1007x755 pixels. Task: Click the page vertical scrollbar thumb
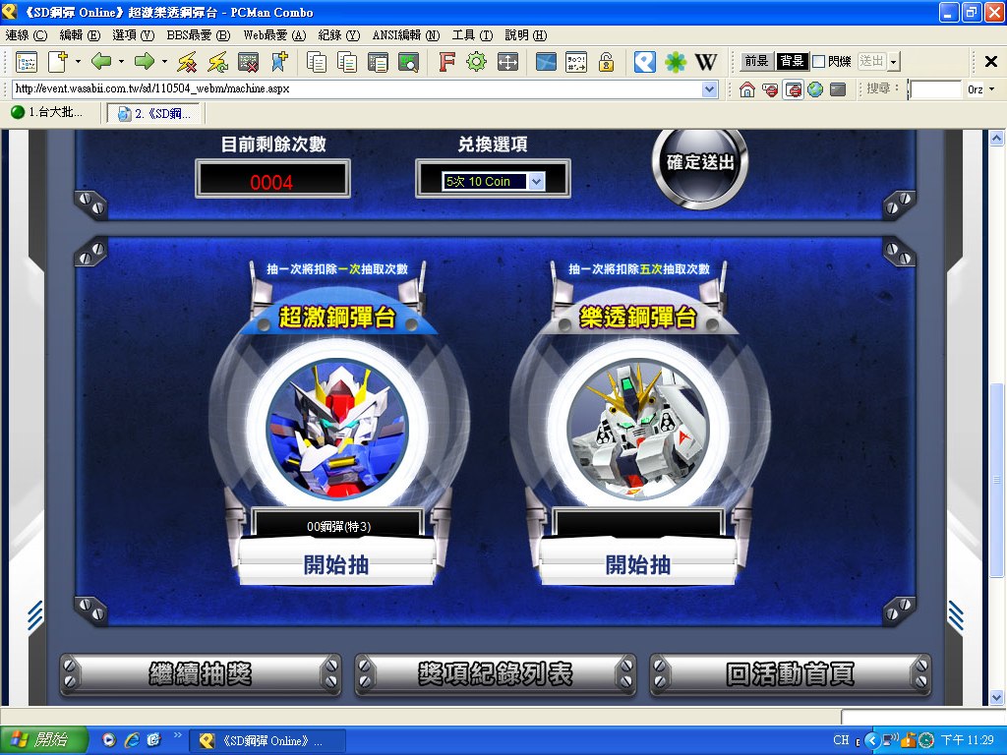click(x=996, y=480)
